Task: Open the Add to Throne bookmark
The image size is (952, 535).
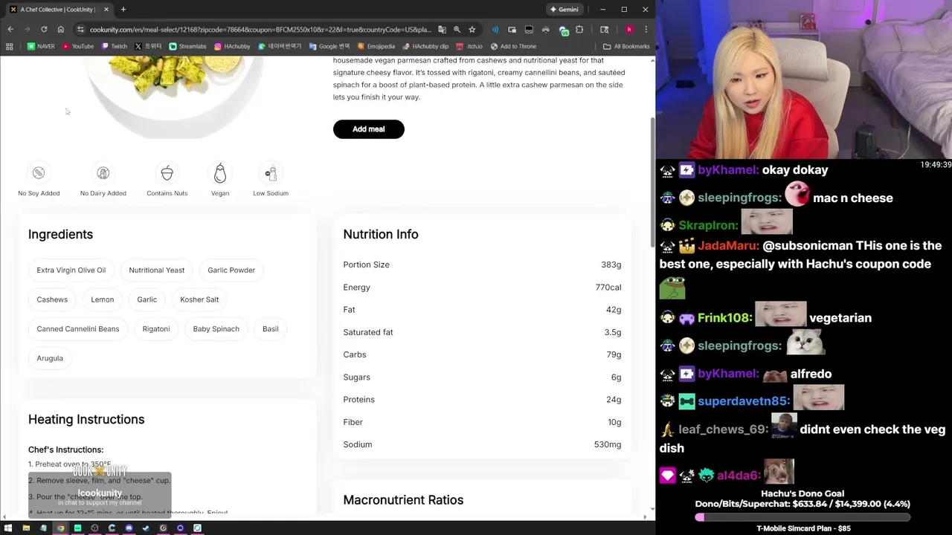Action: (514, 46)
